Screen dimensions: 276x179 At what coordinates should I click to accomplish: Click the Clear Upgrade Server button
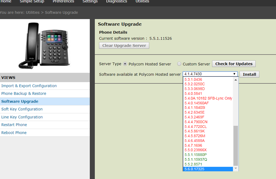click(x=124, y=45)
